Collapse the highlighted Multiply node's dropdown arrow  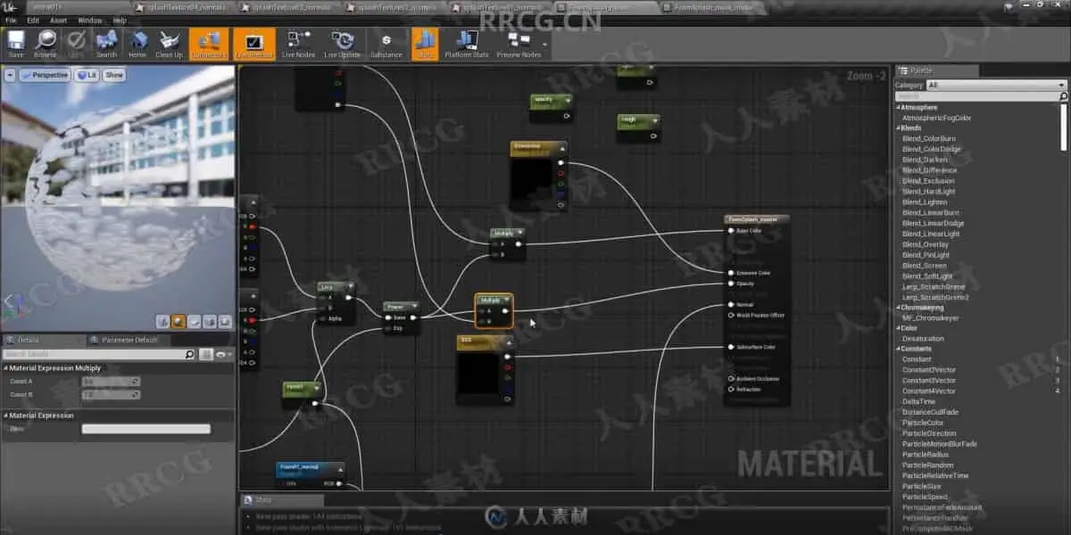[x=507, y=300]
